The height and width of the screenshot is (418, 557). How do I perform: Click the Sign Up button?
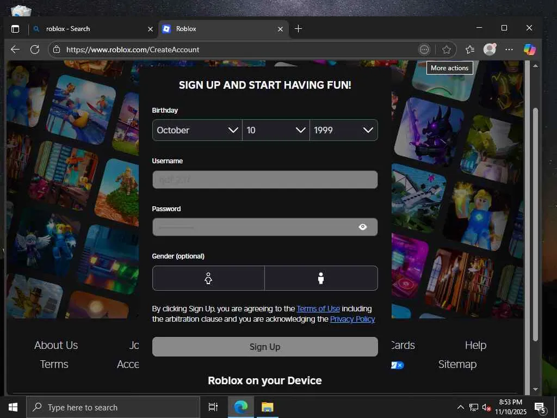tap(265, 347)
